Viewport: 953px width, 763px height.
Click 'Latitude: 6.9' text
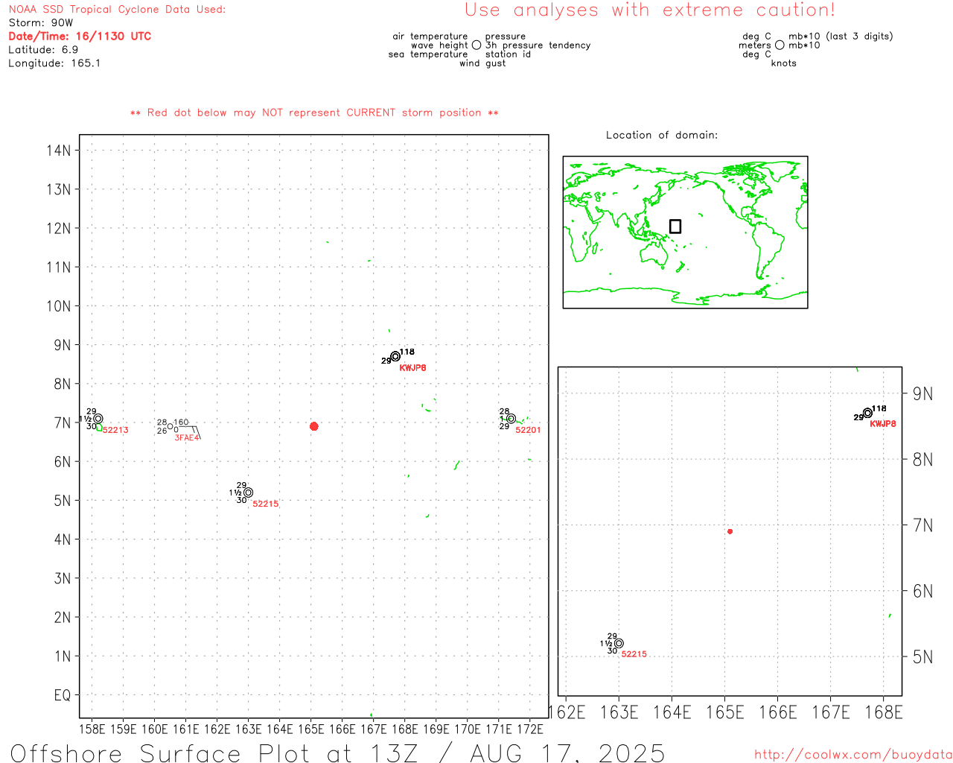click(x=43, y=50)
